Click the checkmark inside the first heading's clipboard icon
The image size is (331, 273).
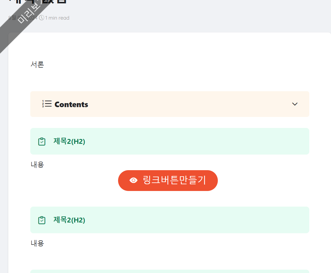point(42,142)
